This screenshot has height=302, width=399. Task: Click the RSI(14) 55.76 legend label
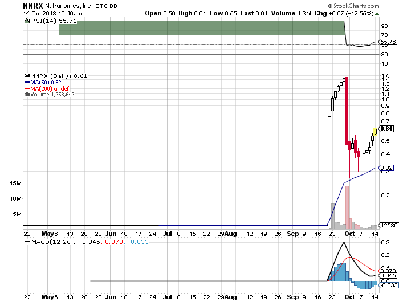(x=54, y=21)
